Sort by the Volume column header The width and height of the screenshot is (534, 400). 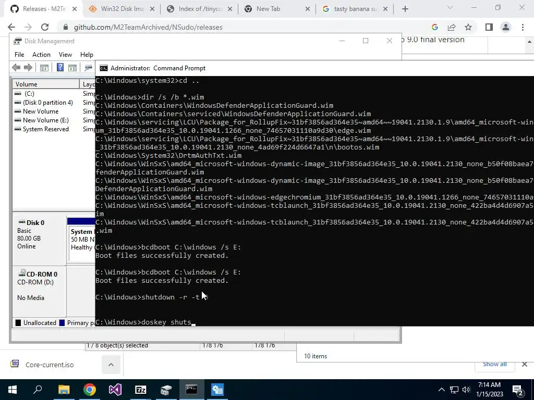46,84
